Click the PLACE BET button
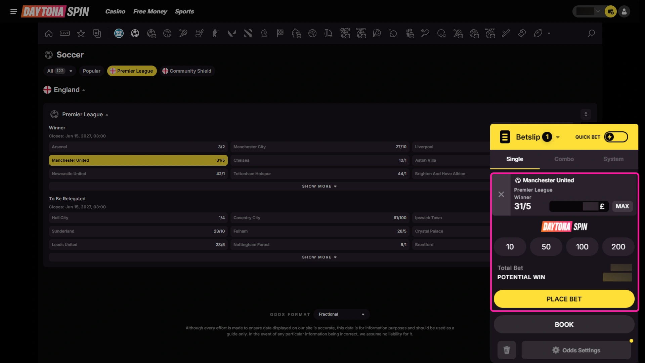The height and width of the screenshot is (363, 645). (564, 299)
